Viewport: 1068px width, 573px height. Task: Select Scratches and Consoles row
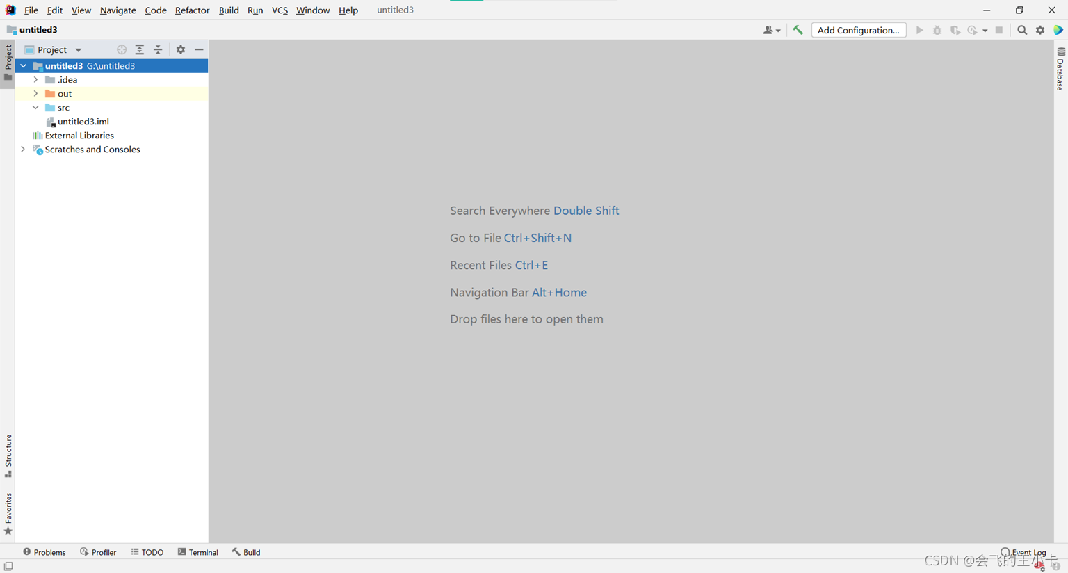pos(111,150)
